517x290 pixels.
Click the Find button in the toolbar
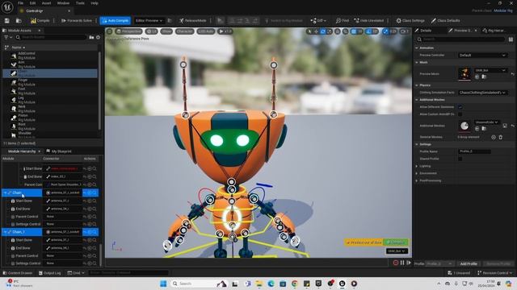pyautogui.click(x=343, y=21)
